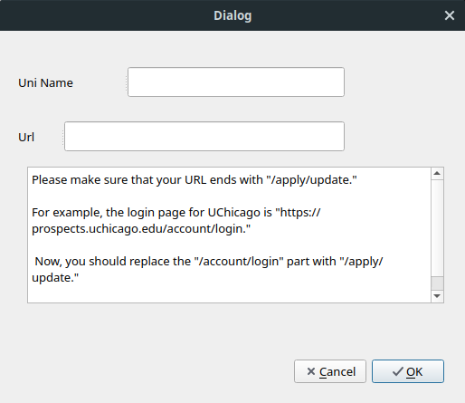
Task: Confirm the dialog with OK
Action: click(x=408, y=371)
